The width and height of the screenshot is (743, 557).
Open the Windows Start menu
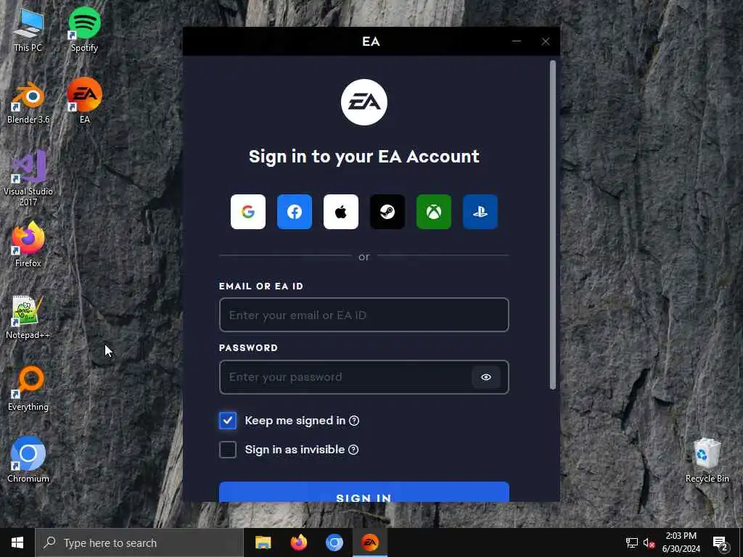(17, 542)
